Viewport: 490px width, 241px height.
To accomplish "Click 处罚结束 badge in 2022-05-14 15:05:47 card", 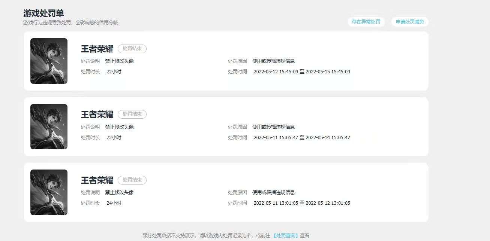I will 132,114.
